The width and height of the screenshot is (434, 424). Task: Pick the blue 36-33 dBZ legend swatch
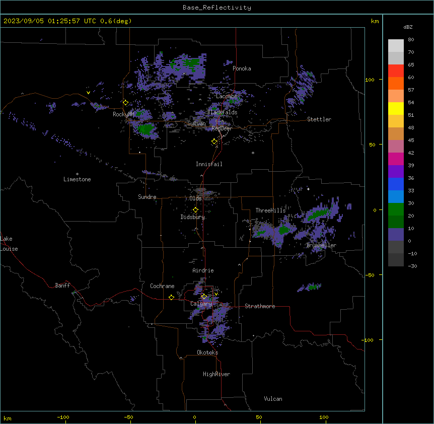tap(396, 184)
